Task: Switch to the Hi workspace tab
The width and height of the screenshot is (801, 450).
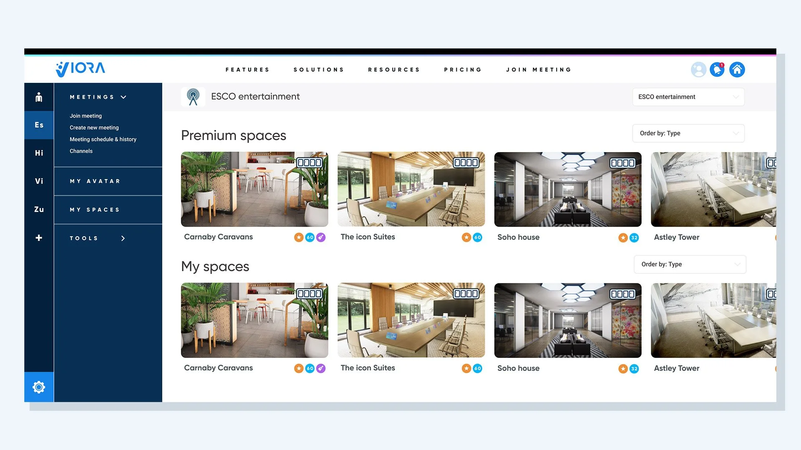Action: (x=39, y=153)
